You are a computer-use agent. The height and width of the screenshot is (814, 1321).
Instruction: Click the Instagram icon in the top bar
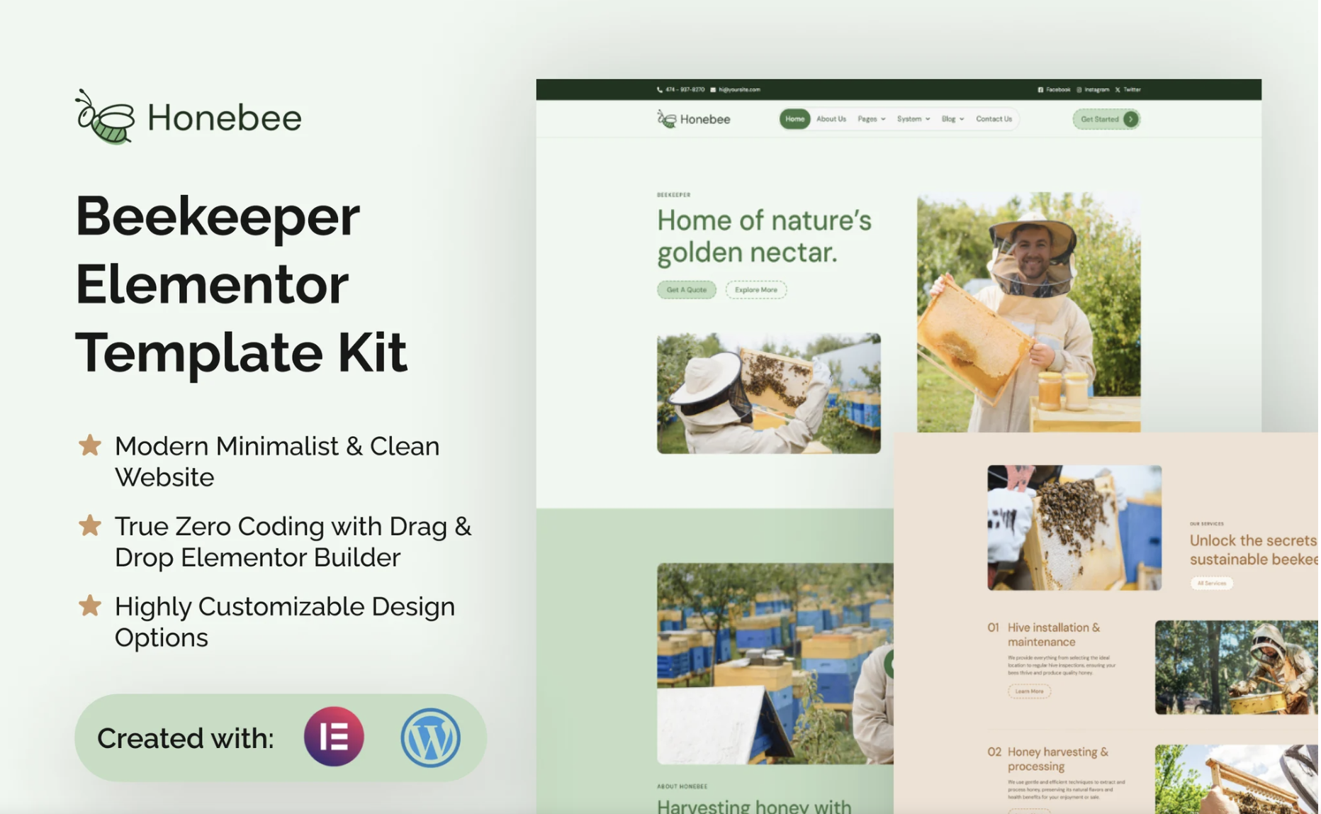pos(1079,90)
